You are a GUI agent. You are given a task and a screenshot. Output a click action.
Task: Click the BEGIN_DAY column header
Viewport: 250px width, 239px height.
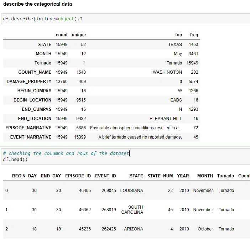(x=24, y=176)
